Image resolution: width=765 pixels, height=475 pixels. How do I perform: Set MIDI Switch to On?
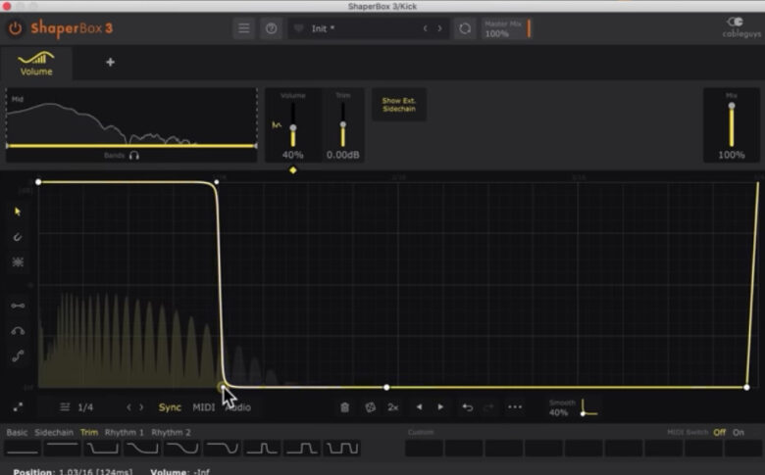pos(739,432)
